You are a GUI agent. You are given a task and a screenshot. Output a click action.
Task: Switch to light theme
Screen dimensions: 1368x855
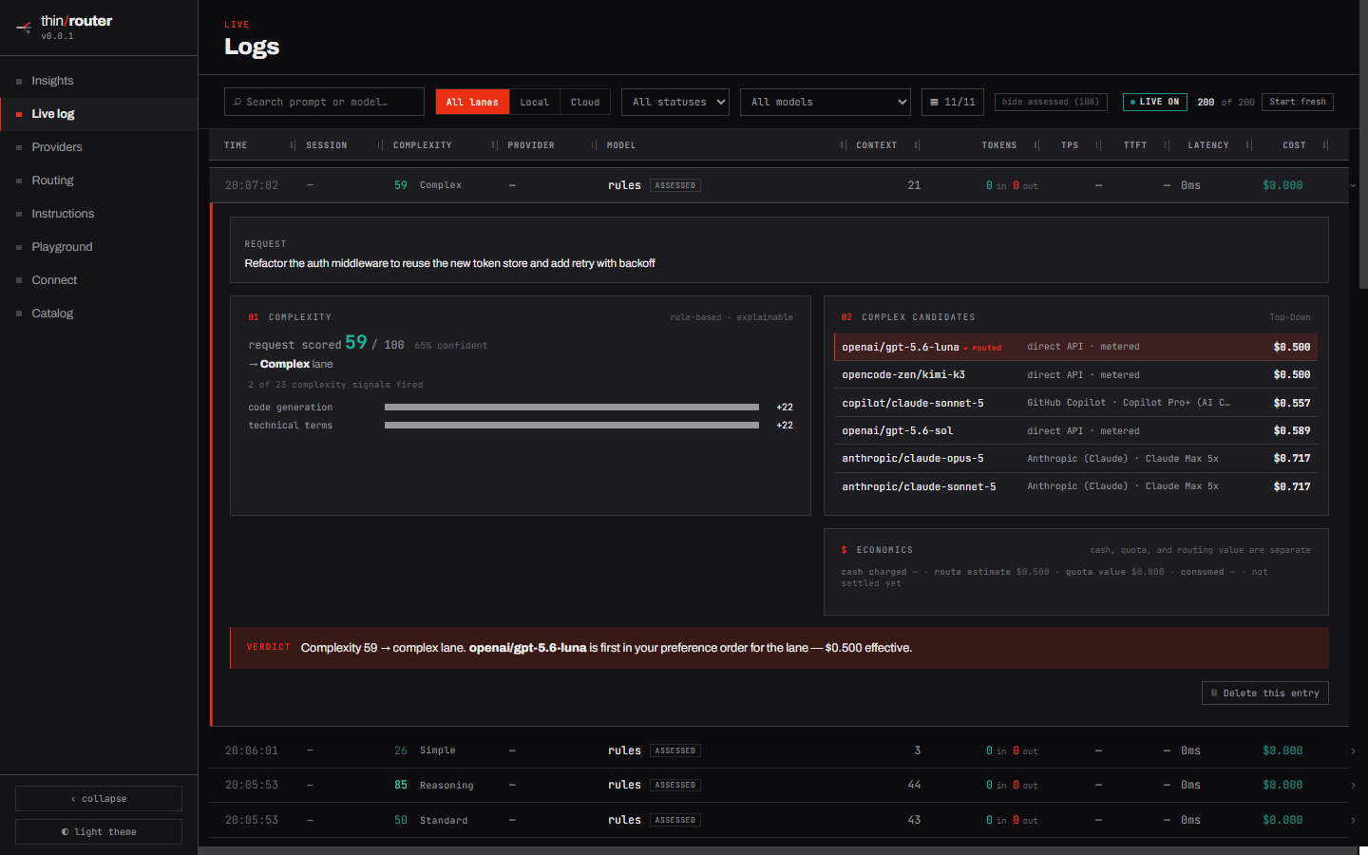pyautogui.click(x=99, y=832)
